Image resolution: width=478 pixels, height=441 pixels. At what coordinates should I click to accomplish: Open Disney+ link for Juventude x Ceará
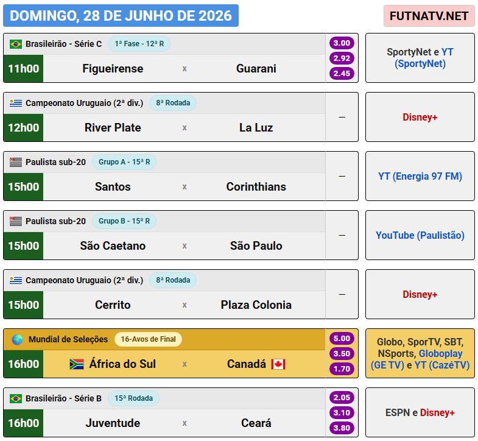pyautogui.click(x=437, y=412)
